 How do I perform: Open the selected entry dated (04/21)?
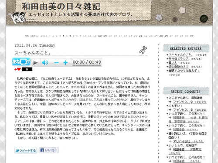tap(173, 63)
